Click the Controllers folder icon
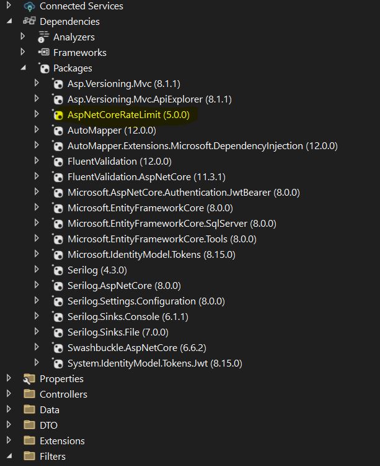The width and height of the screenshot is (380, 466). coord(29,395)
